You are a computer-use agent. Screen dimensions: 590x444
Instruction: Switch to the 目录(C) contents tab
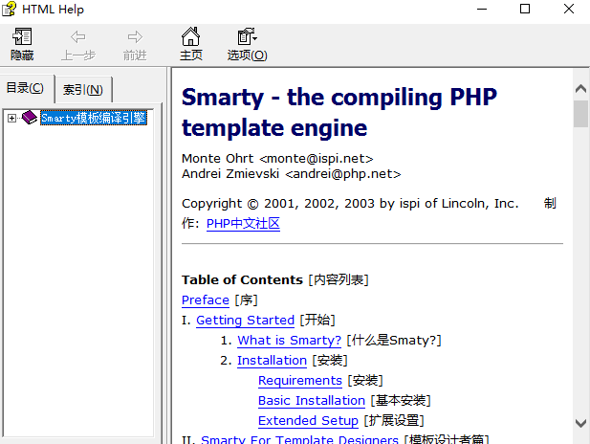tap(26, 88)
